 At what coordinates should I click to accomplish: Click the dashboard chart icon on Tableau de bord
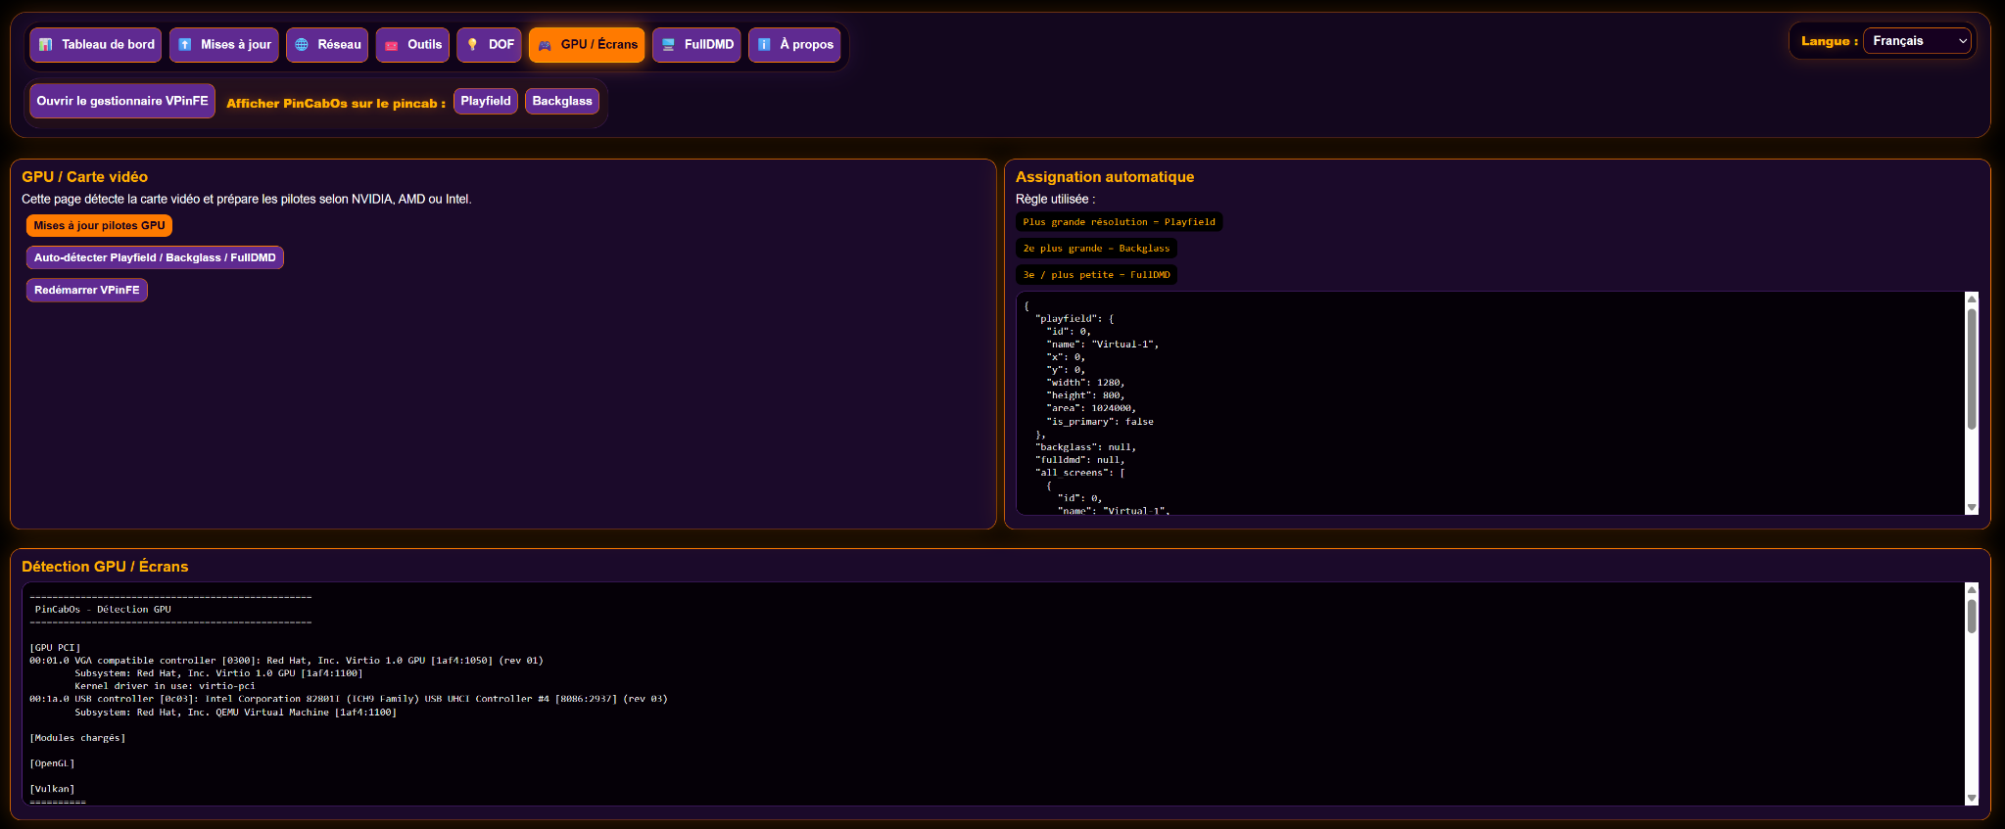point(45,45)
